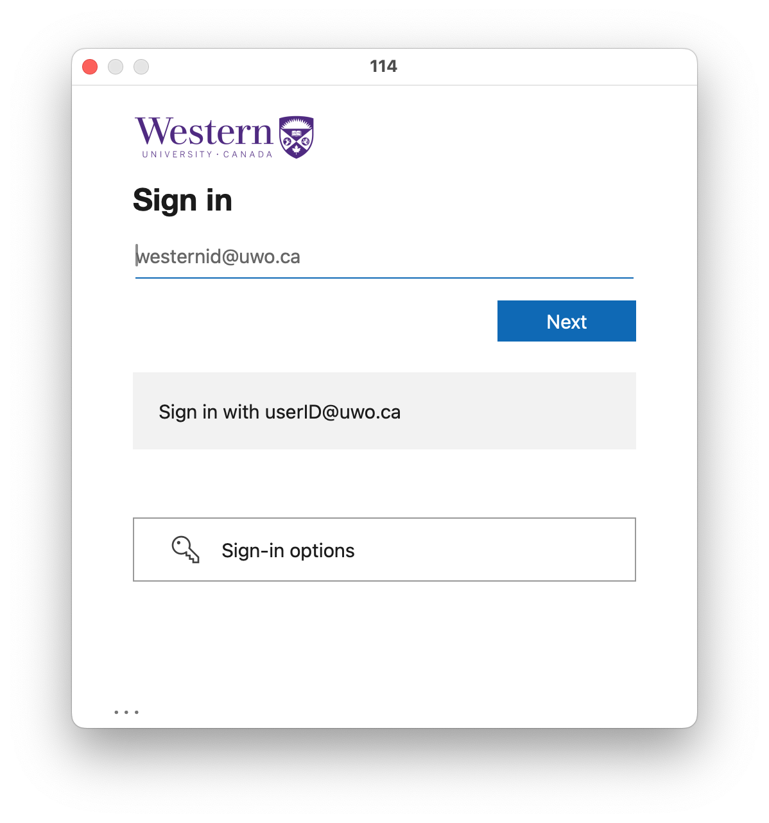Click the sun rays atop the crest

pyautogui.click(x=296, y=122)
